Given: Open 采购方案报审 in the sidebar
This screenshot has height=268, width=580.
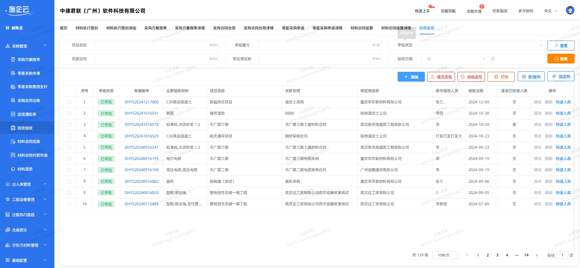Looking at the screenshot, I should click(x=29, y=59).
